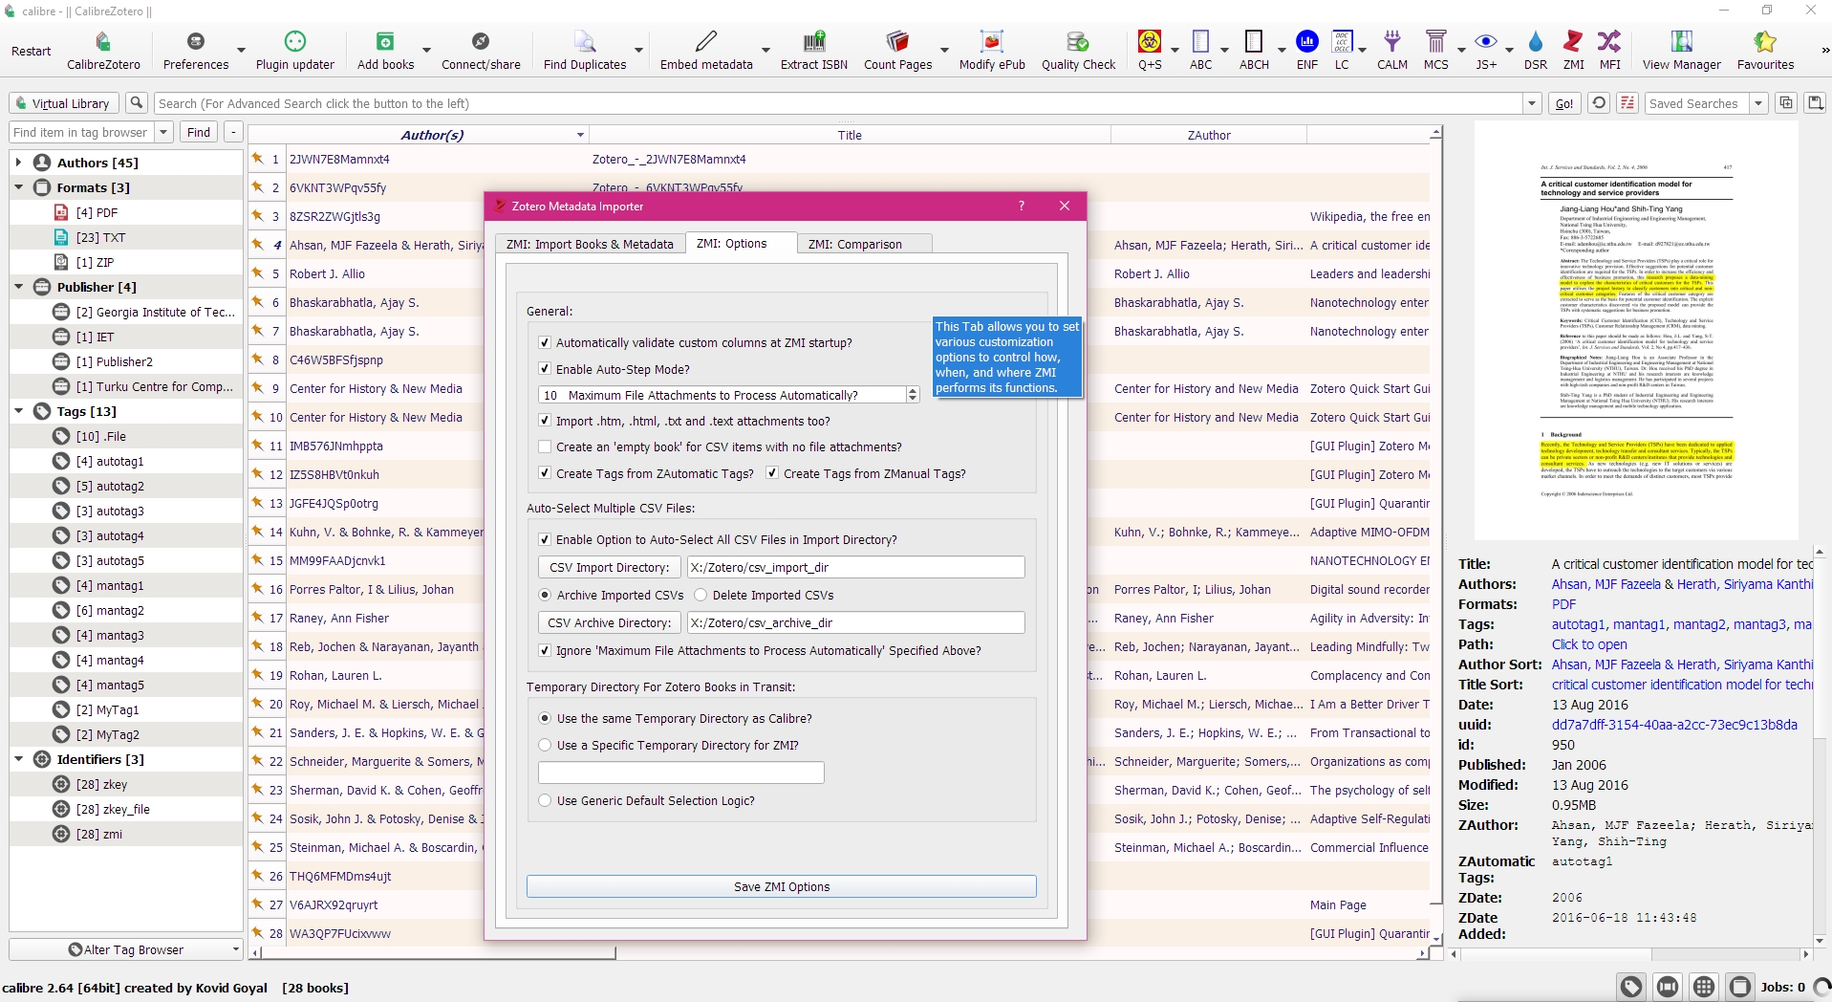Open the search history dropdown
Viewport: 1832px width, 1002px height.
click(1533, 103)
